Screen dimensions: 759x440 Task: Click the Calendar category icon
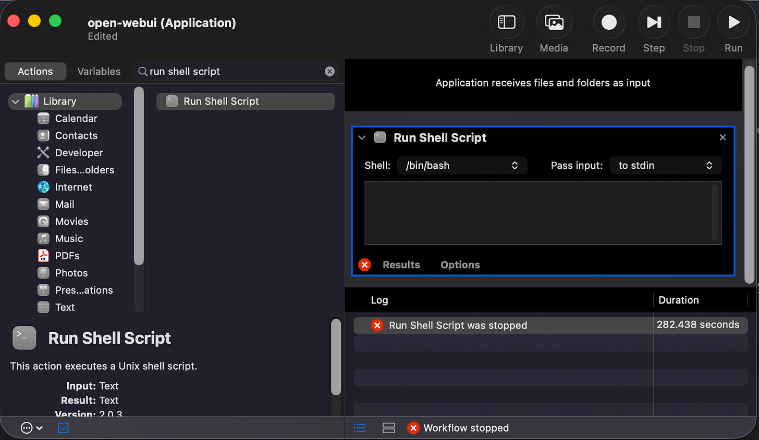click(43, 119)
